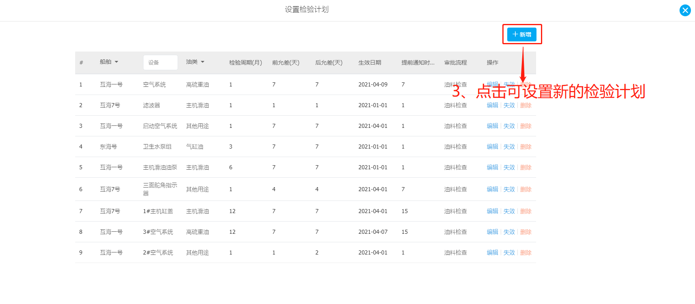Click the 提前通知时... column header
Screen dimensions: 695x304
[x=418, y=63]
